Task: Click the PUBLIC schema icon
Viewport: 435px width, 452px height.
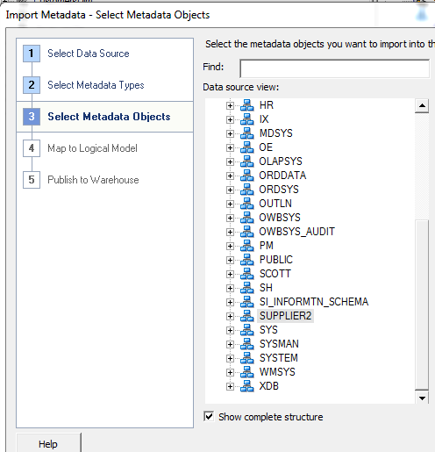Action: tap(247, 260)
